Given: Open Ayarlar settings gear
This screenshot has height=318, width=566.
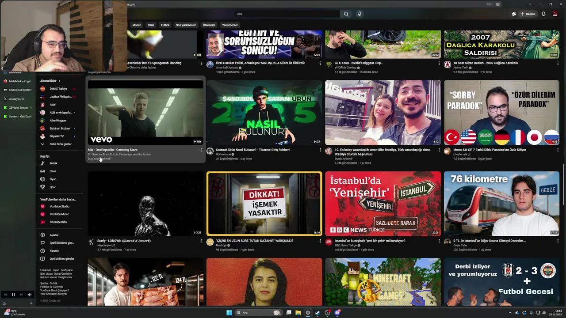Looking at the screenshot, I should [42, 235].
